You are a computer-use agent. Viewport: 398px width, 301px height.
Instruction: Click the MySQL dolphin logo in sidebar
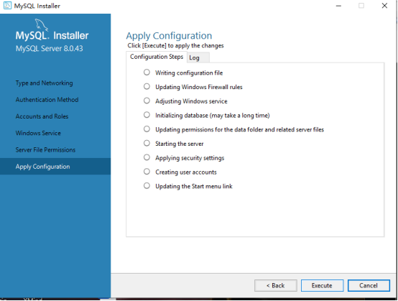point(42,24)
